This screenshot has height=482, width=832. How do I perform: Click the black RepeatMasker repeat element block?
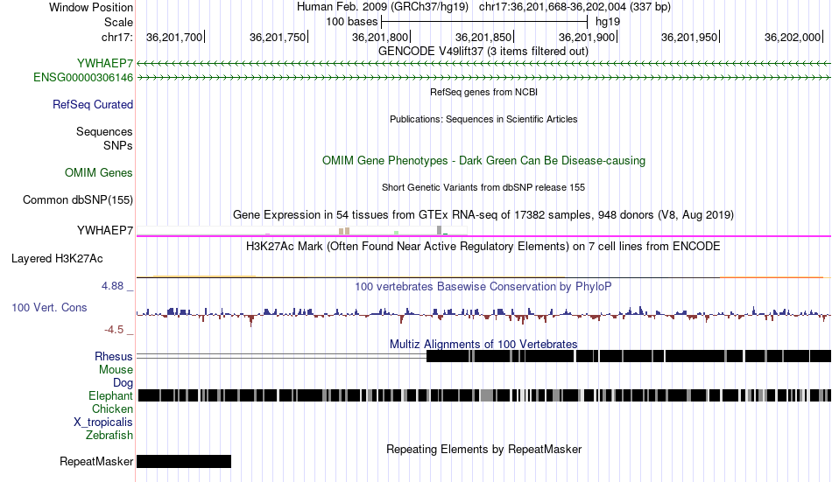coord(184,461)
